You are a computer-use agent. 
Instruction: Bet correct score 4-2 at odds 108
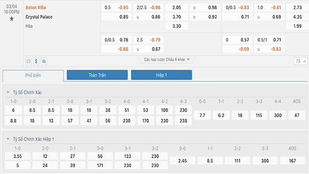pyautogui.click(x=165, y=110)
